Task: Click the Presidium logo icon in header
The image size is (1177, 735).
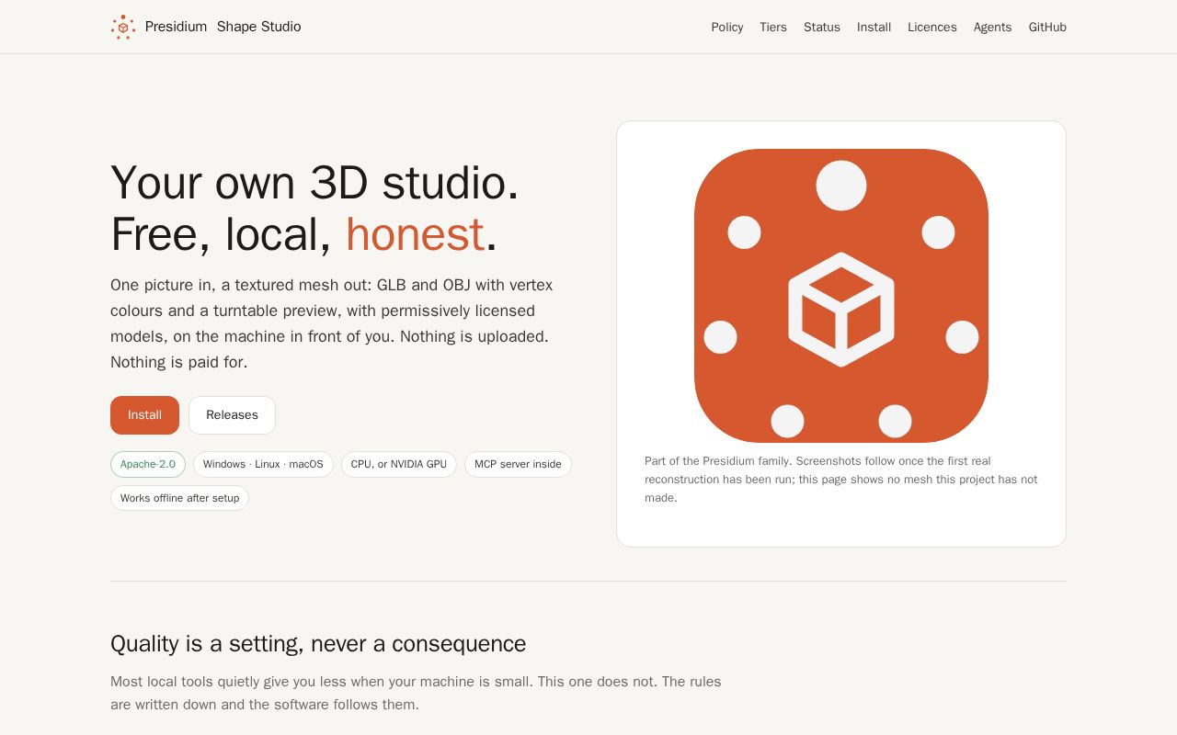Action: click(123, 27)
